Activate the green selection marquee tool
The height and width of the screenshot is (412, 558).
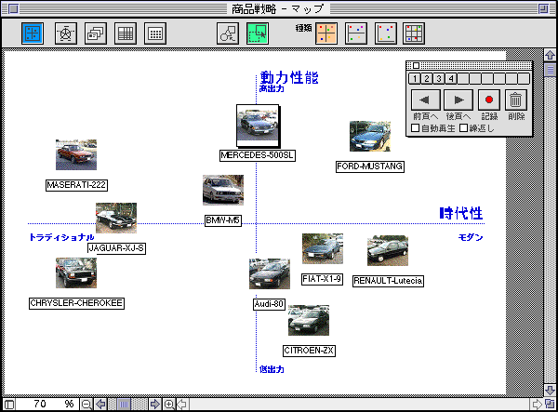tap(258, 33)
